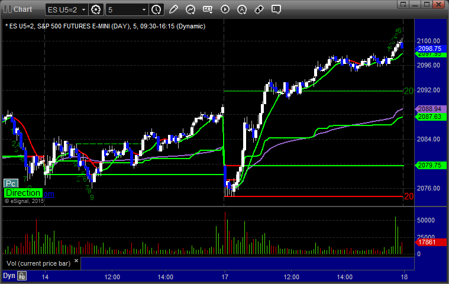Open the alerts 'A' circle icon

pyautogui.click(x=242, y=9)
